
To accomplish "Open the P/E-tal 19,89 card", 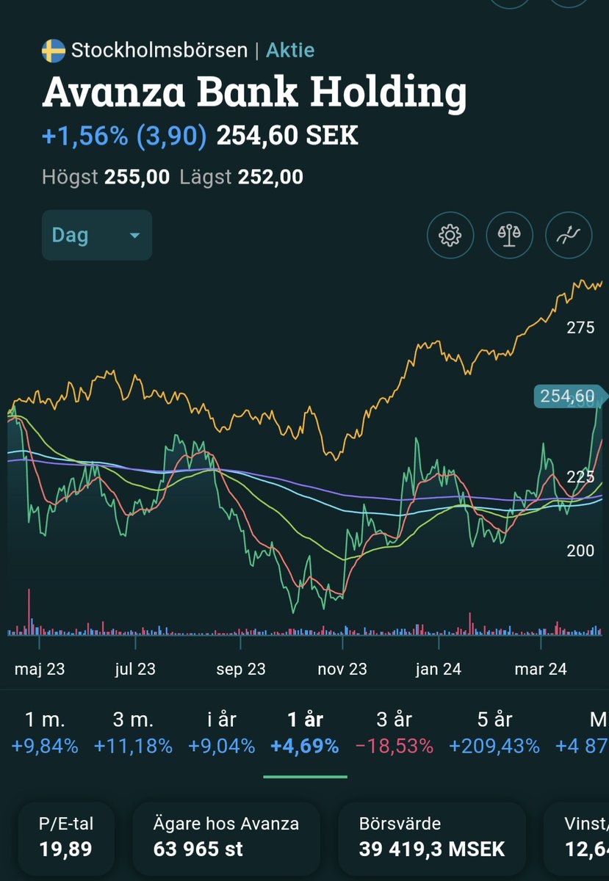I will 65,838.
